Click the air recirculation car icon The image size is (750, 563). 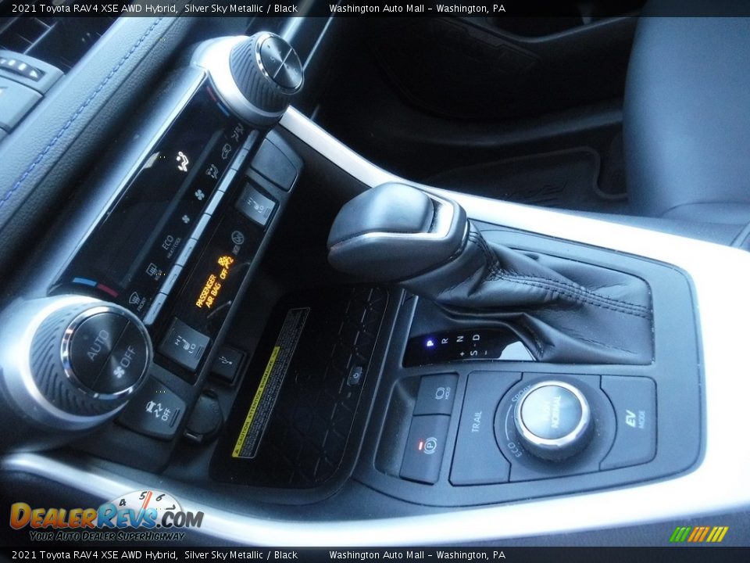pos(225,151)
